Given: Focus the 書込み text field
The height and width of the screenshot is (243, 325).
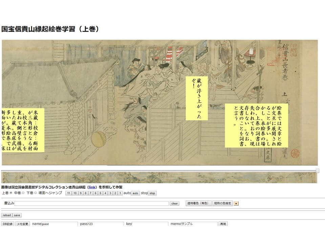Looking at the screenshot, I should pyautogui.click(x=91, y=203).
